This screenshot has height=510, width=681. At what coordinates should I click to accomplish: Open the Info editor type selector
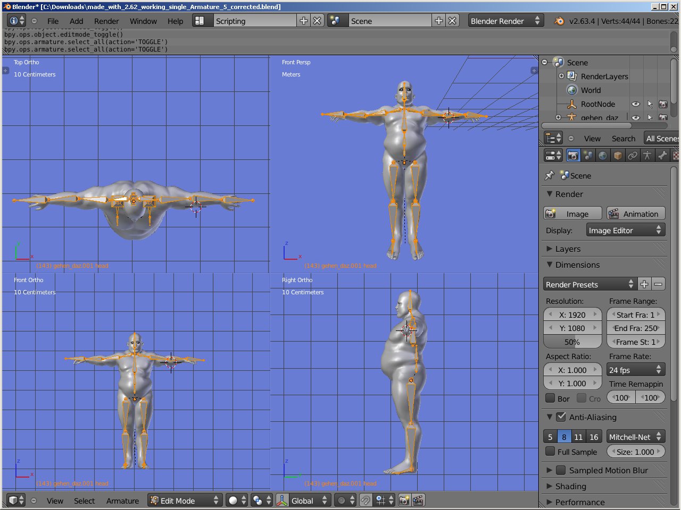pos(16,21)
